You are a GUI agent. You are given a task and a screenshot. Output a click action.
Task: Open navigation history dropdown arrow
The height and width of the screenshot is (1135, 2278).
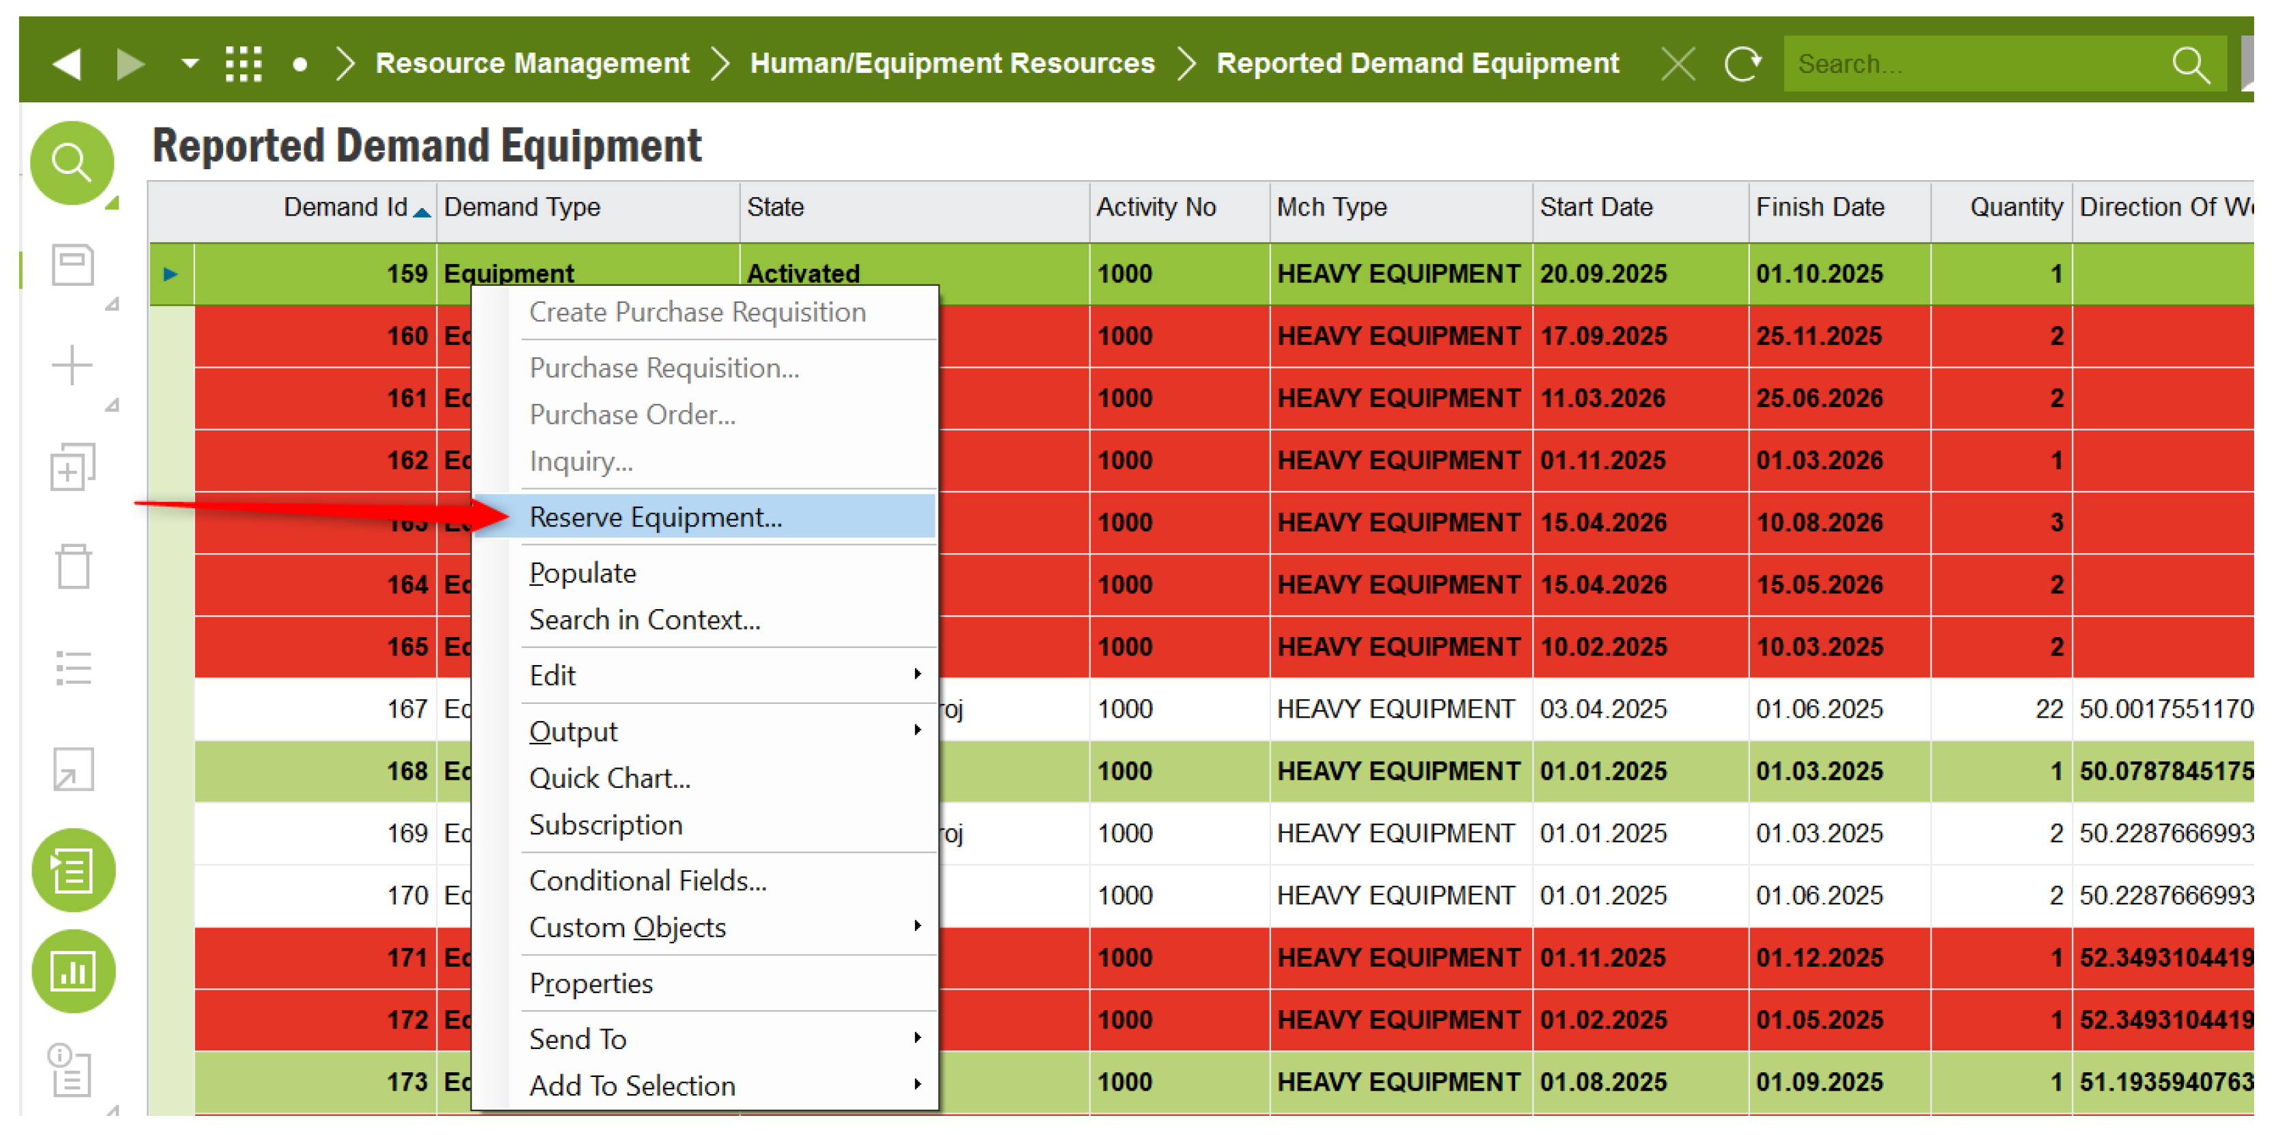coord(189,63)
